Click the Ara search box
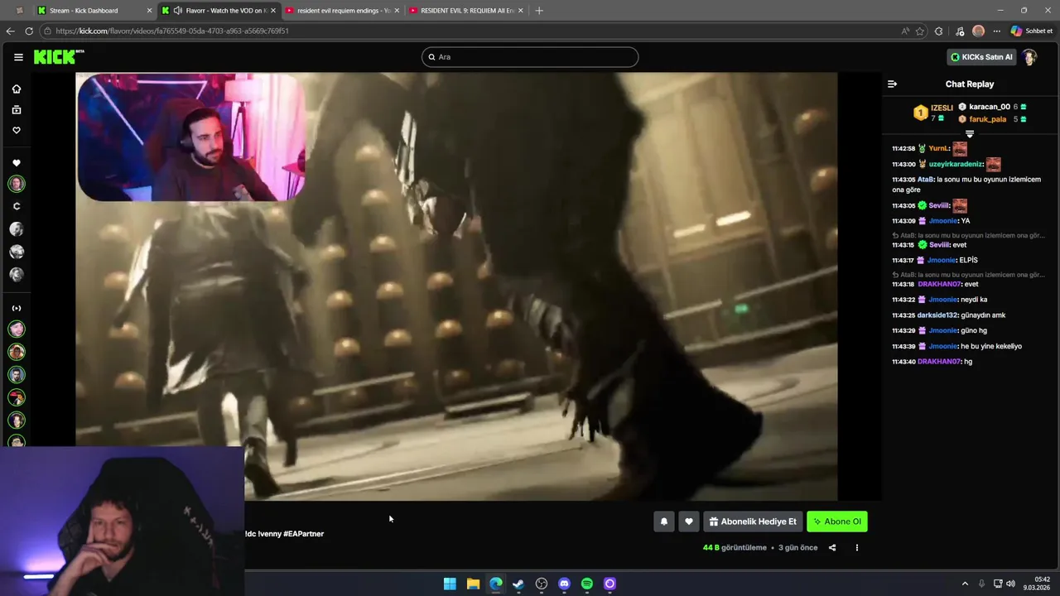The height and width of the screenshot is (596, 1060). click(530, 57)
